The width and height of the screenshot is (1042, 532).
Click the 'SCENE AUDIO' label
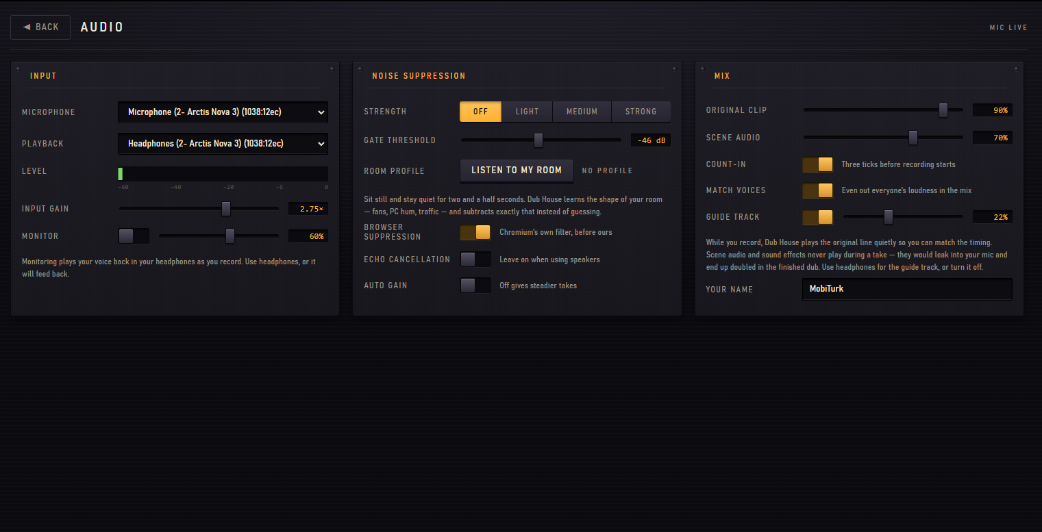click(733, 138)
